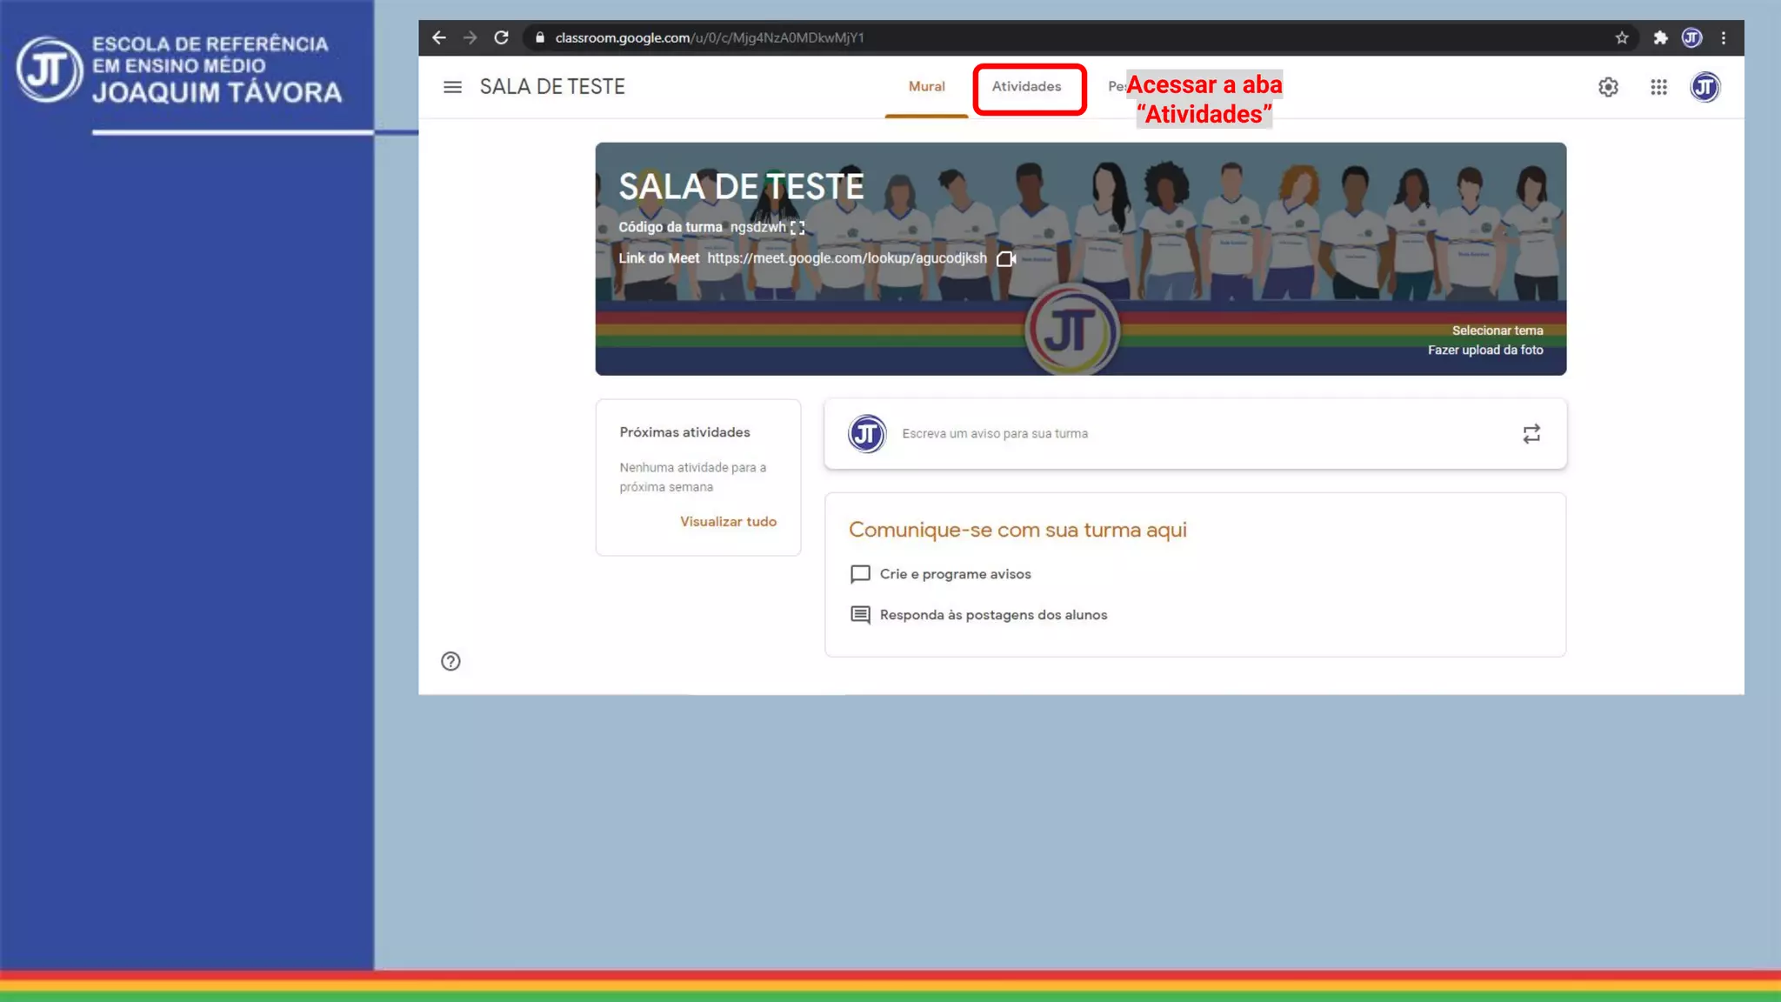1781x1002 pixels.
Task: Open the main hamburger menu
Action: coord(452,87)
